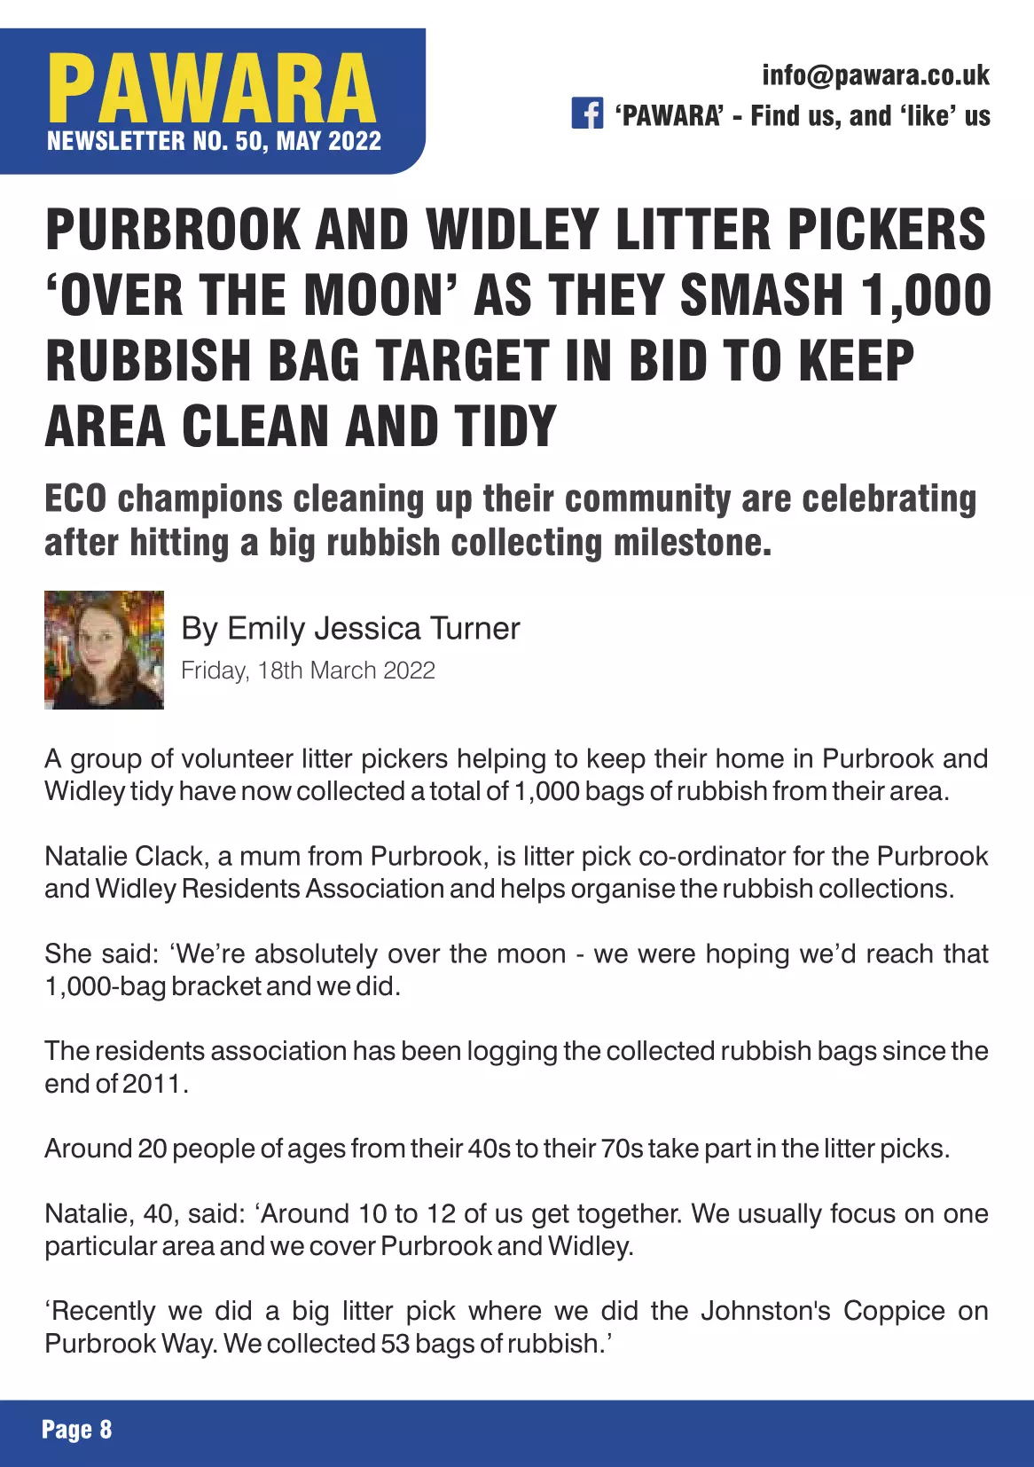Click the Facebook logo icon

click(587, 114)
